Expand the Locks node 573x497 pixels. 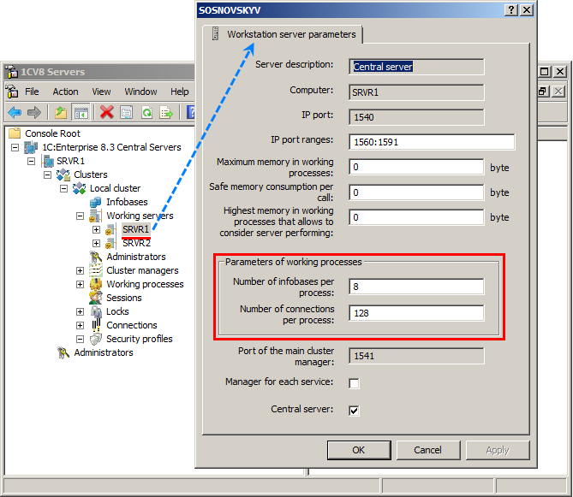[x=80, y=311]
